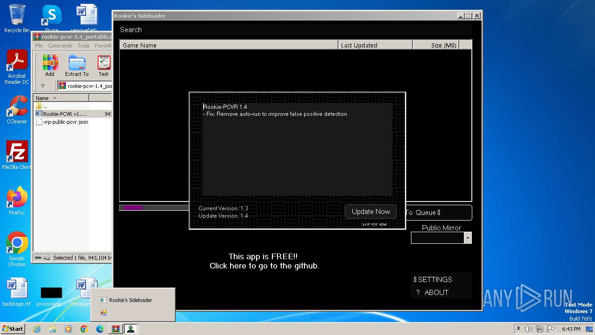Click the Action Center flag icon
The image size is (595, 335).
point(550,329)
